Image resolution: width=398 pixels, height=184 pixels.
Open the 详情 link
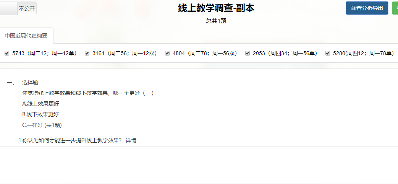(x=131, y=140)
